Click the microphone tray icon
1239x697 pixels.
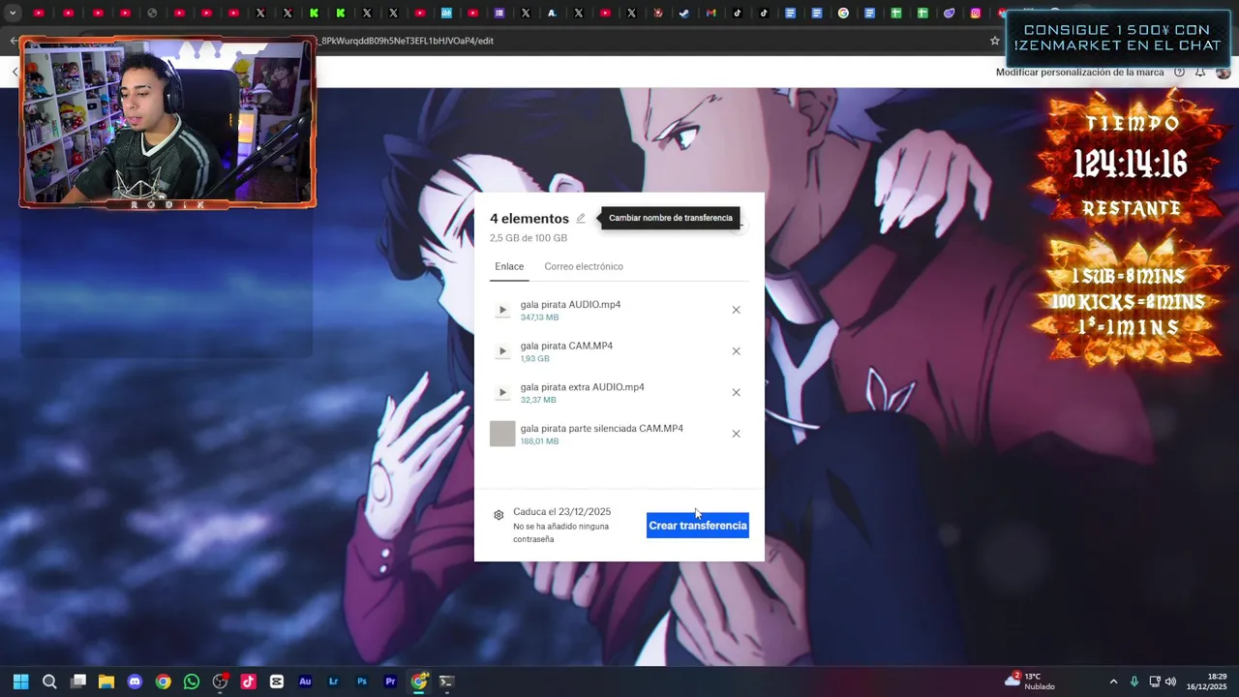pyautogui.click(x=1134, y=682)
